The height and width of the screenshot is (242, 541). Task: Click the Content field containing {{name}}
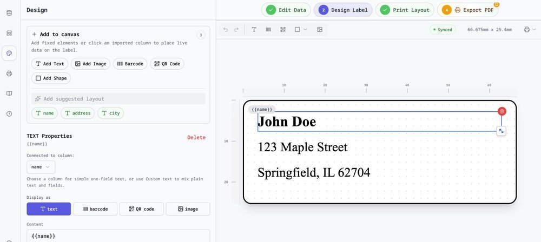118,236
